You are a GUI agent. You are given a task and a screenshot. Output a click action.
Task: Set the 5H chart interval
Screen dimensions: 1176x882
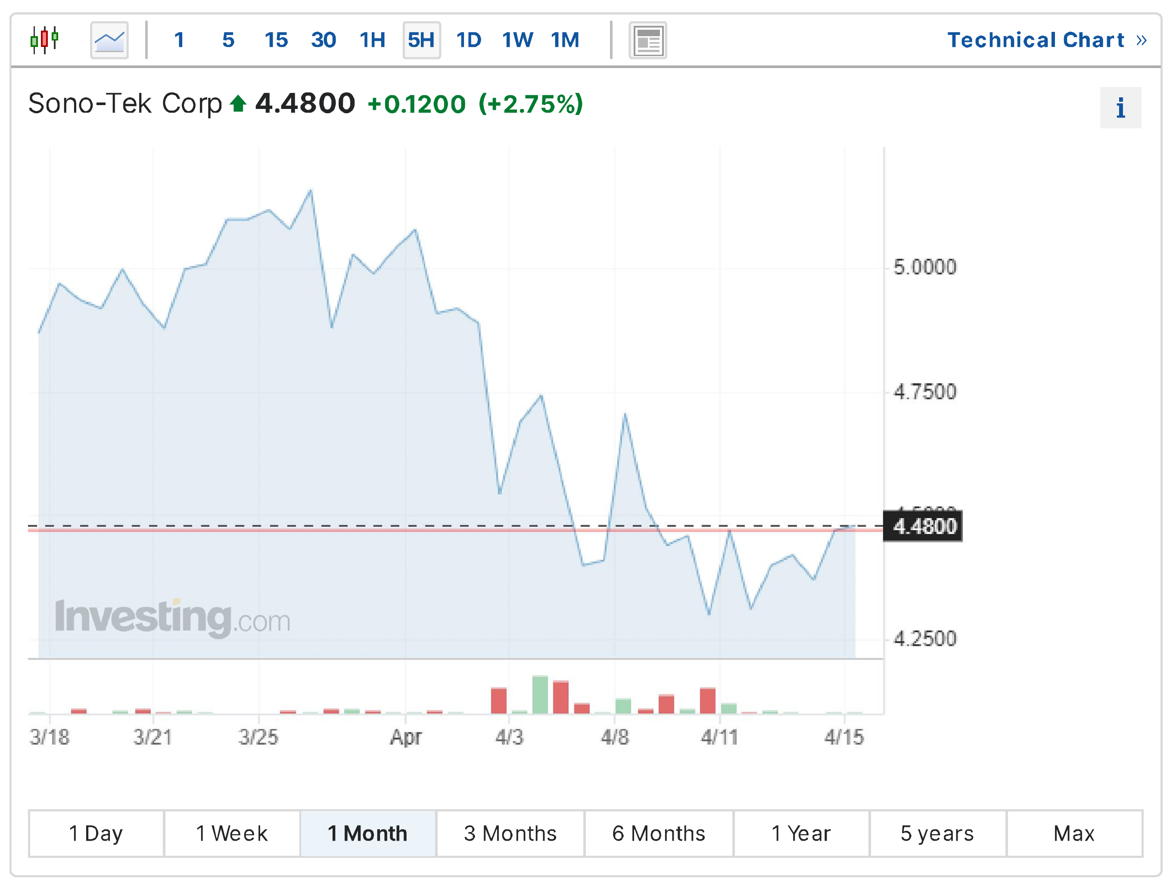click(421, 40)
